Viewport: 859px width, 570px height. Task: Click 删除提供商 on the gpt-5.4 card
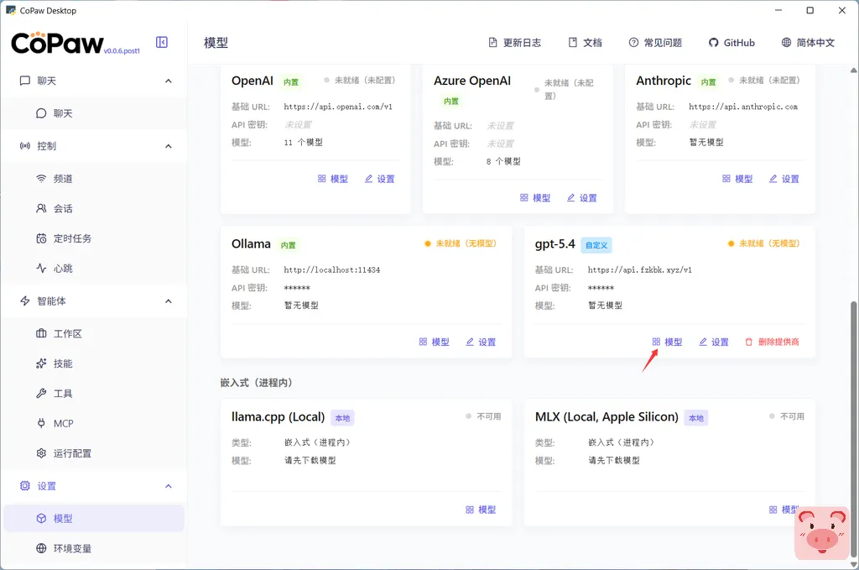[x=772, y=342]
